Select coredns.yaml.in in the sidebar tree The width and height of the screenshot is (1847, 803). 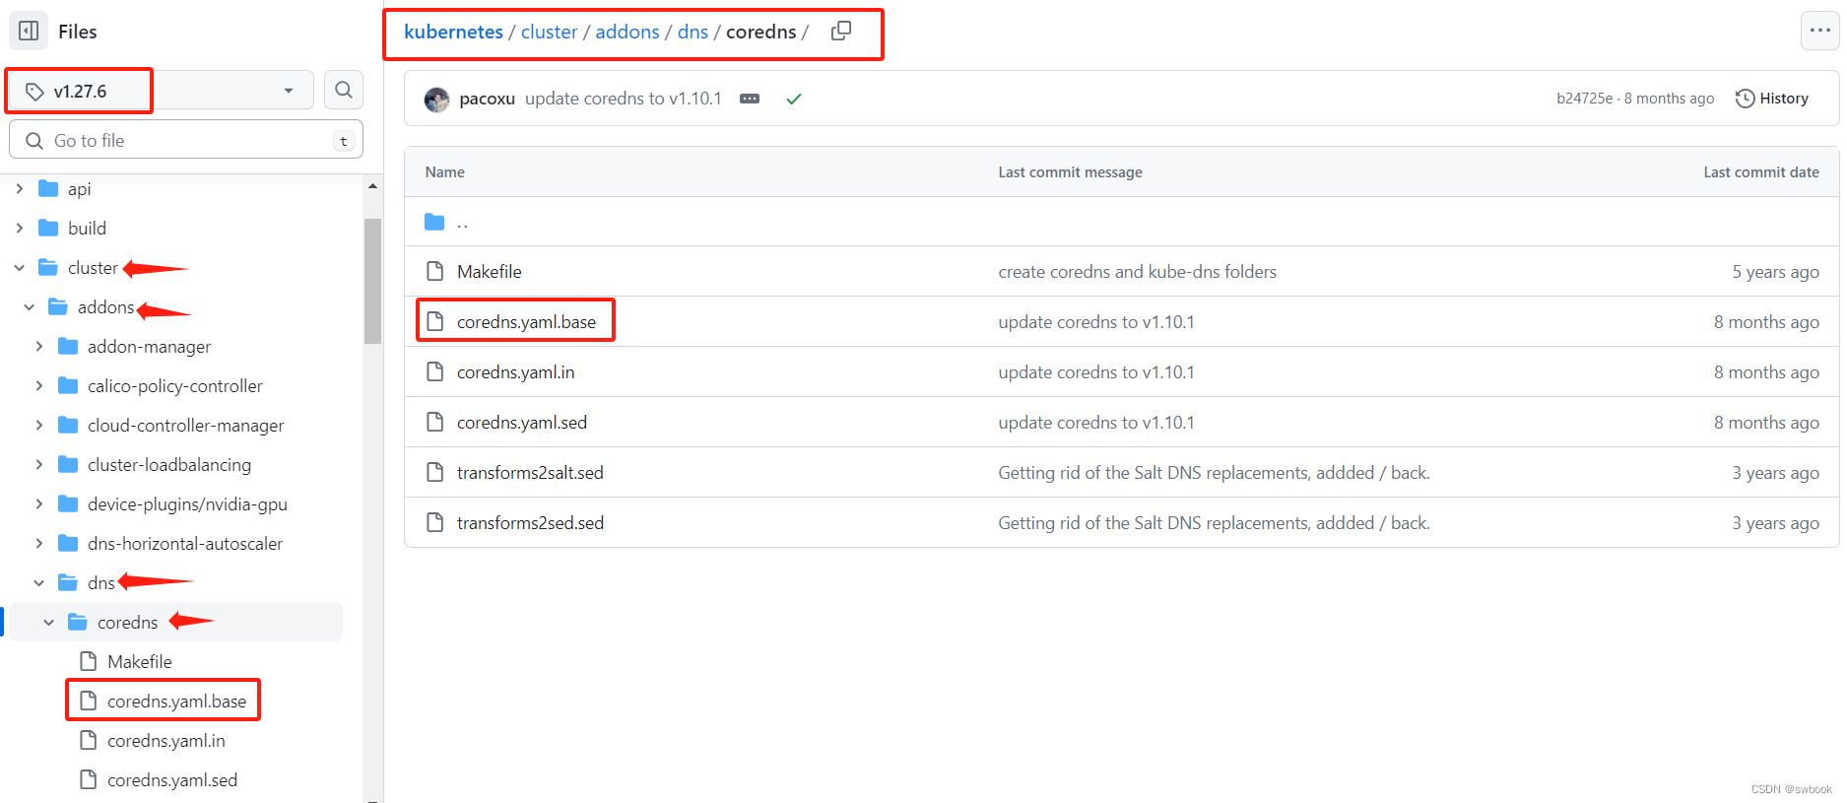[165, 740]
